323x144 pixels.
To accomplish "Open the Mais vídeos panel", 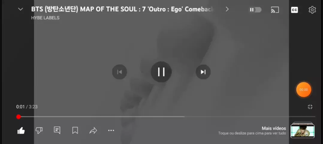I will tap(274, 128).
